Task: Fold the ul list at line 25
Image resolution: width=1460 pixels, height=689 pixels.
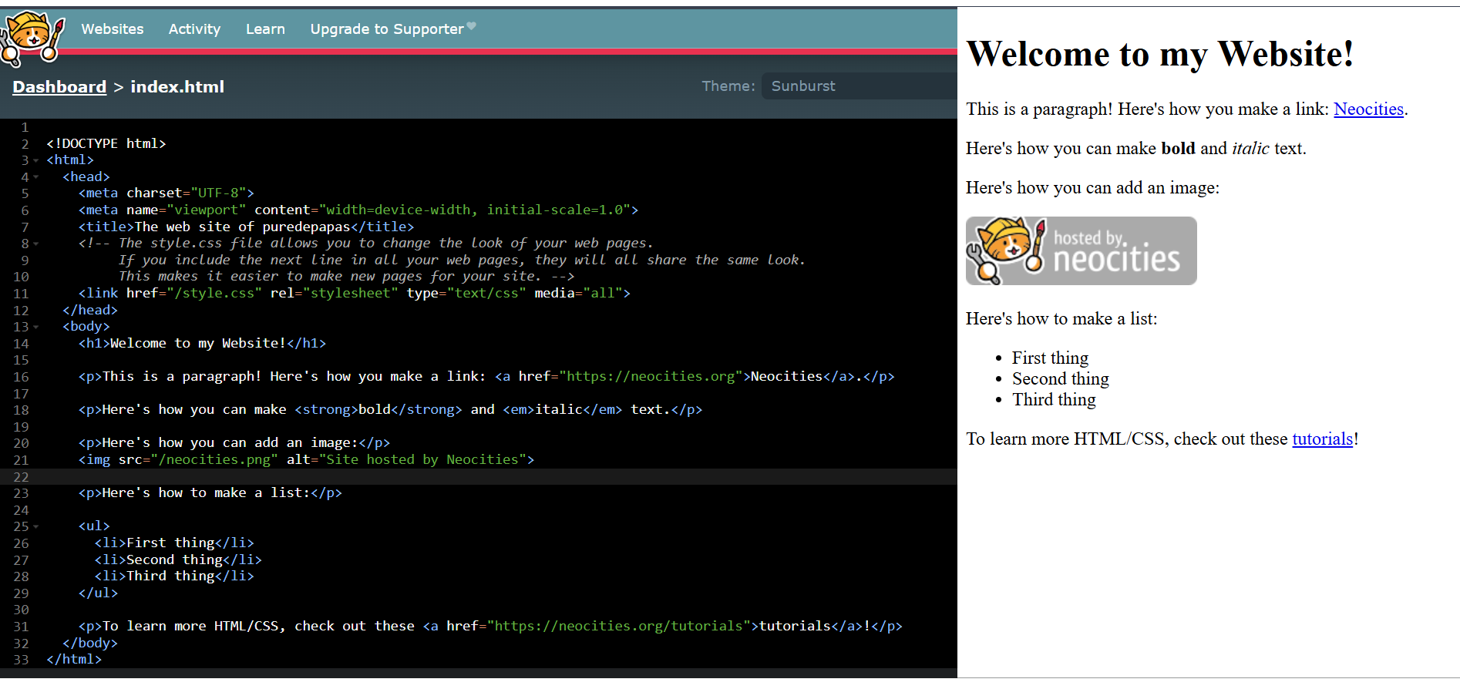Action: 36,527
